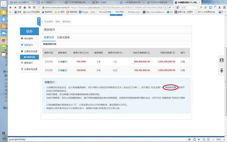Restore the recently closed tab with undo arrow
The width and height of the screenshot is (227, 142).
[30, 8]
